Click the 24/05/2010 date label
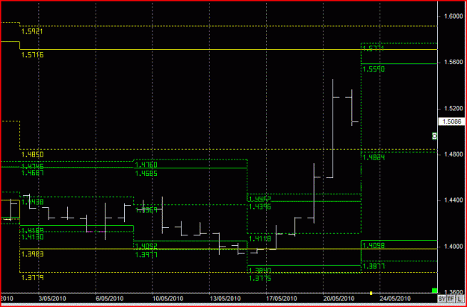467x307 pixels. [395, 298]
